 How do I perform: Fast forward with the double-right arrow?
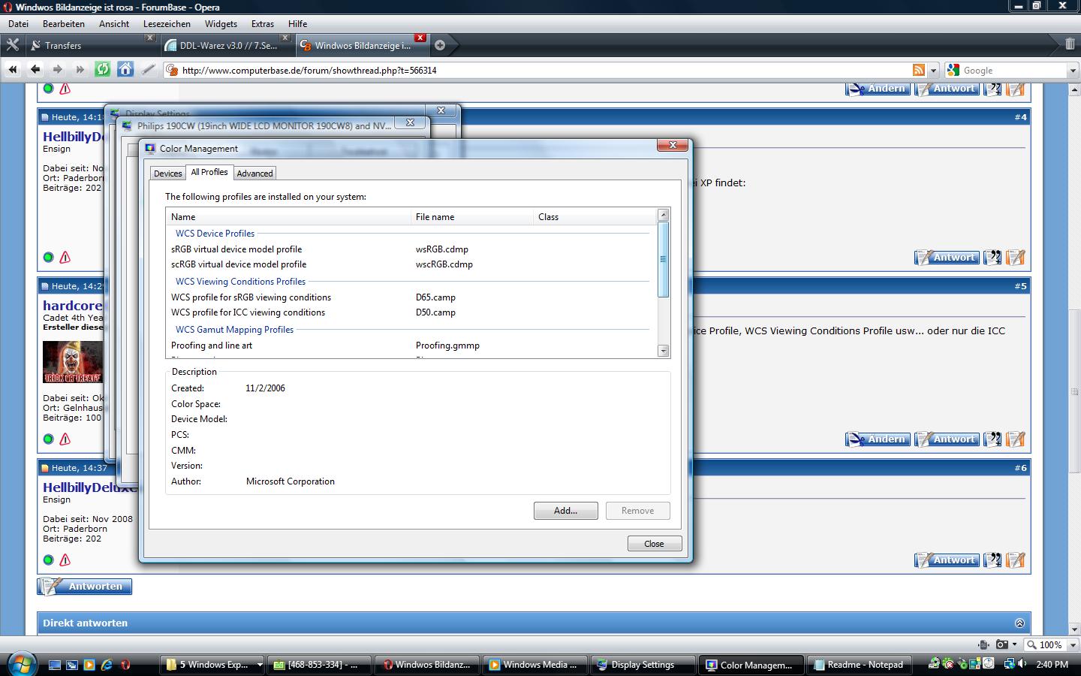pyautogui.click(x=80, y=70)
